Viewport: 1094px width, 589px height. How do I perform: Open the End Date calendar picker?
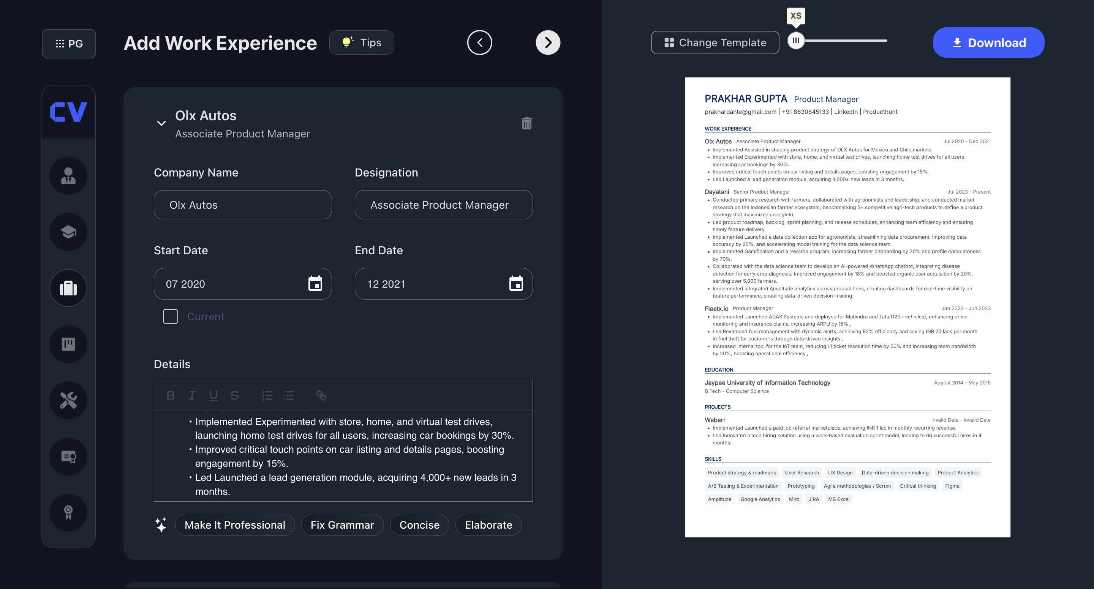click(515, 284)
